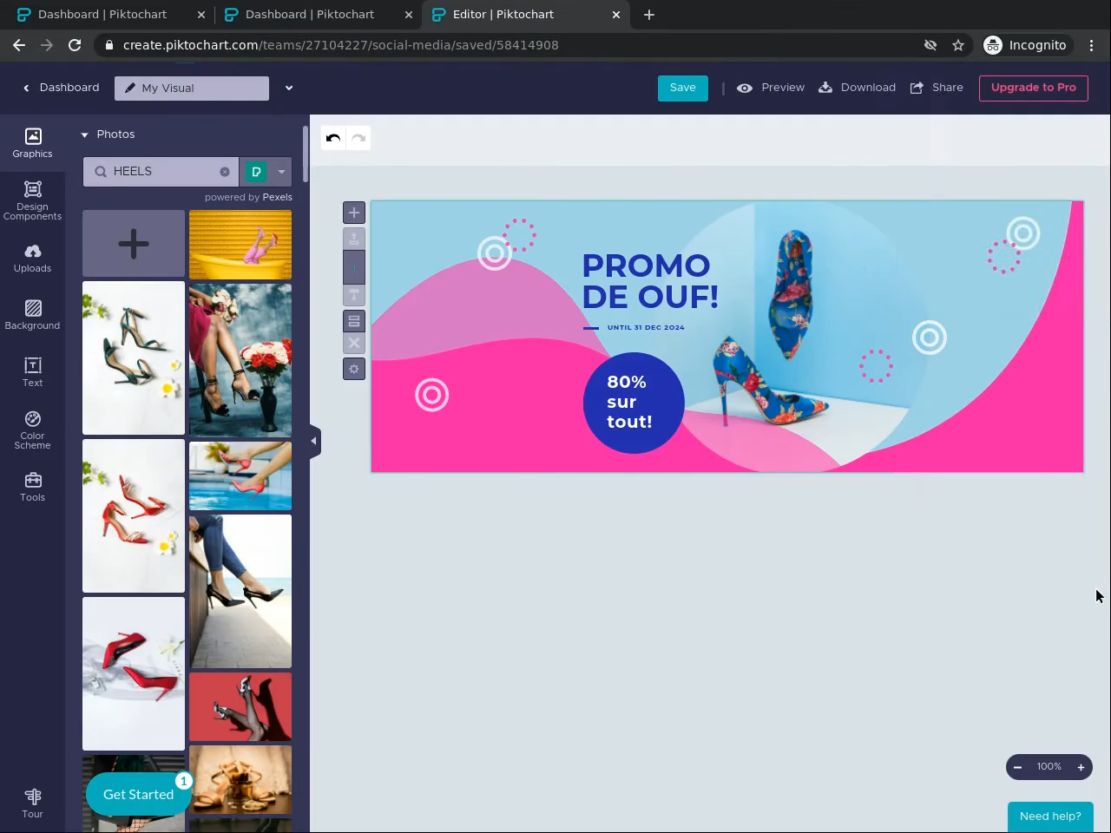Collapse the Photos section
Viewport: 1111px width, 833px height.
click(85, 134)
